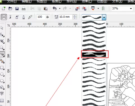Image resolution: width=135 pixels, height=106 pixels.
Task: Select the Preset artistic media mode
Action: (4, 17)
